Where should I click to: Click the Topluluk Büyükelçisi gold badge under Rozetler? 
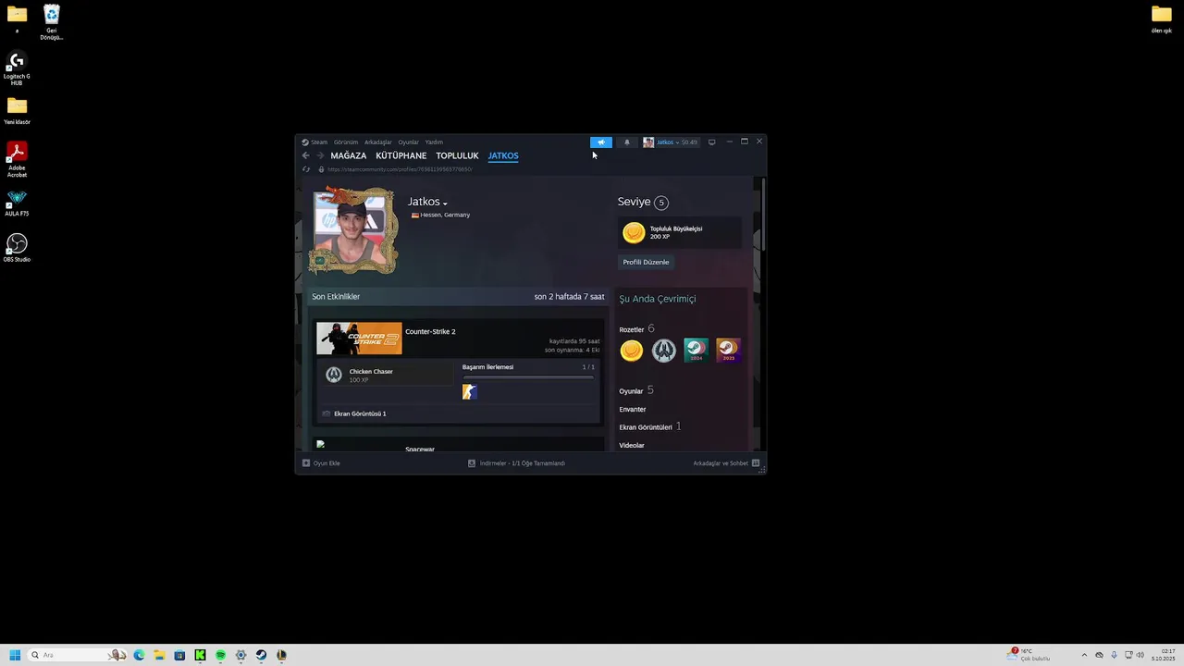point(632,351)
